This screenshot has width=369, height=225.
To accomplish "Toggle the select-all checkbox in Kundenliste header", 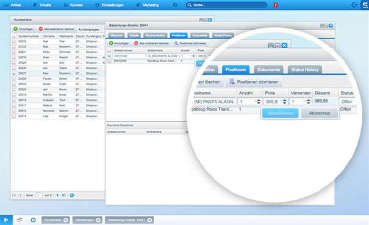I will coord(14,36).
